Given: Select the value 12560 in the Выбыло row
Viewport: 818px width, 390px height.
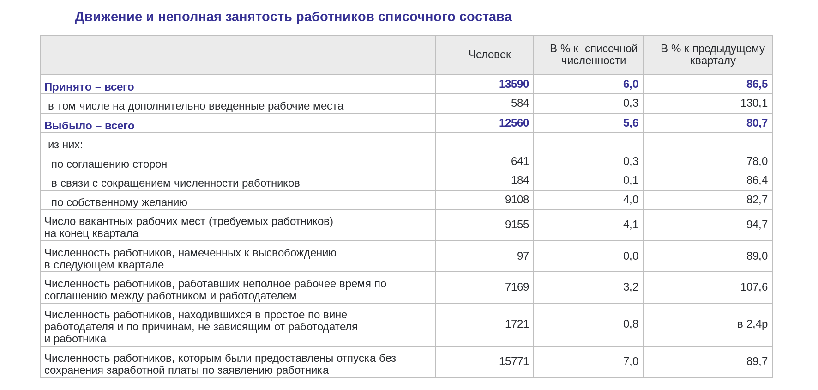Looking at the screenshot, I should coord(513,123).
